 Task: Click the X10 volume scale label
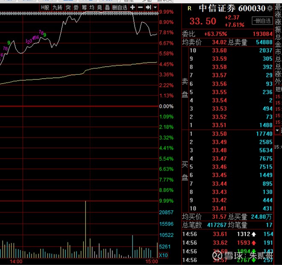click(x=163, y=255)
